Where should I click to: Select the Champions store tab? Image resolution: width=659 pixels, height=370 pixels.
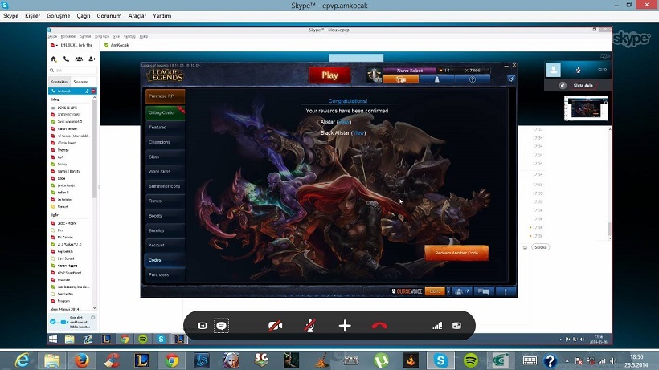(166, 142)
